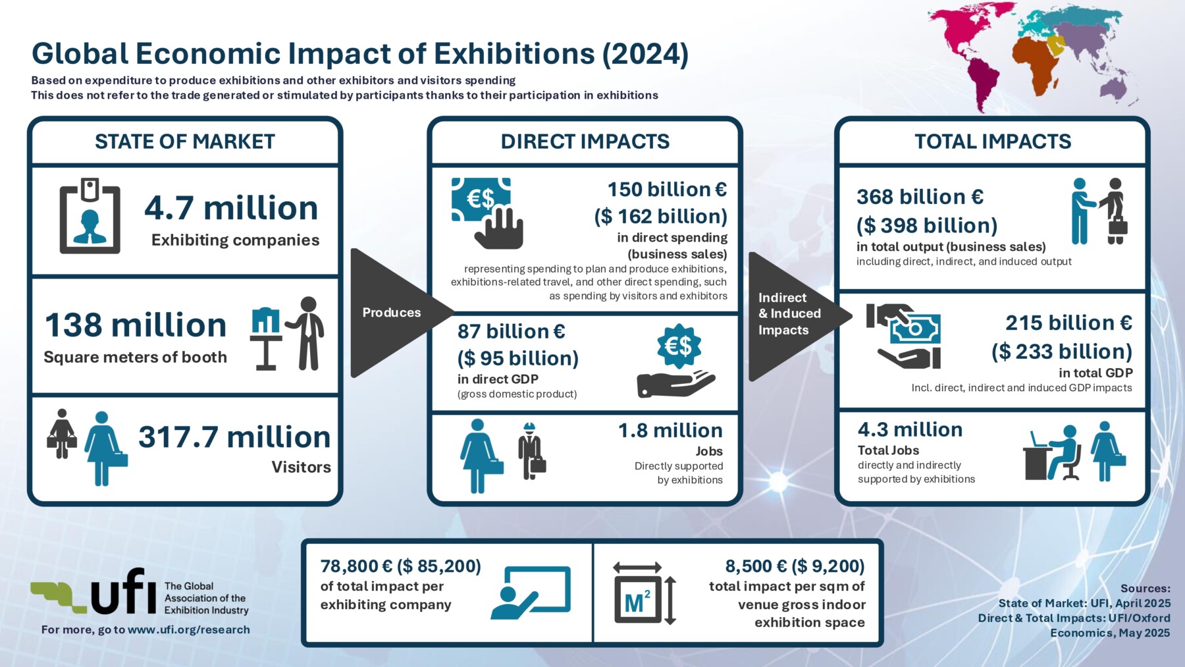The image size is (1185, 667).
Task: Open the www.ufi.org/research link
Action: (189, 629)
